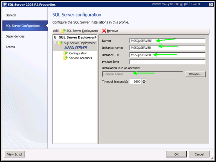The image size is (216, 162).
Task: Click the Configuration node icon
Action: click(66, 53)
